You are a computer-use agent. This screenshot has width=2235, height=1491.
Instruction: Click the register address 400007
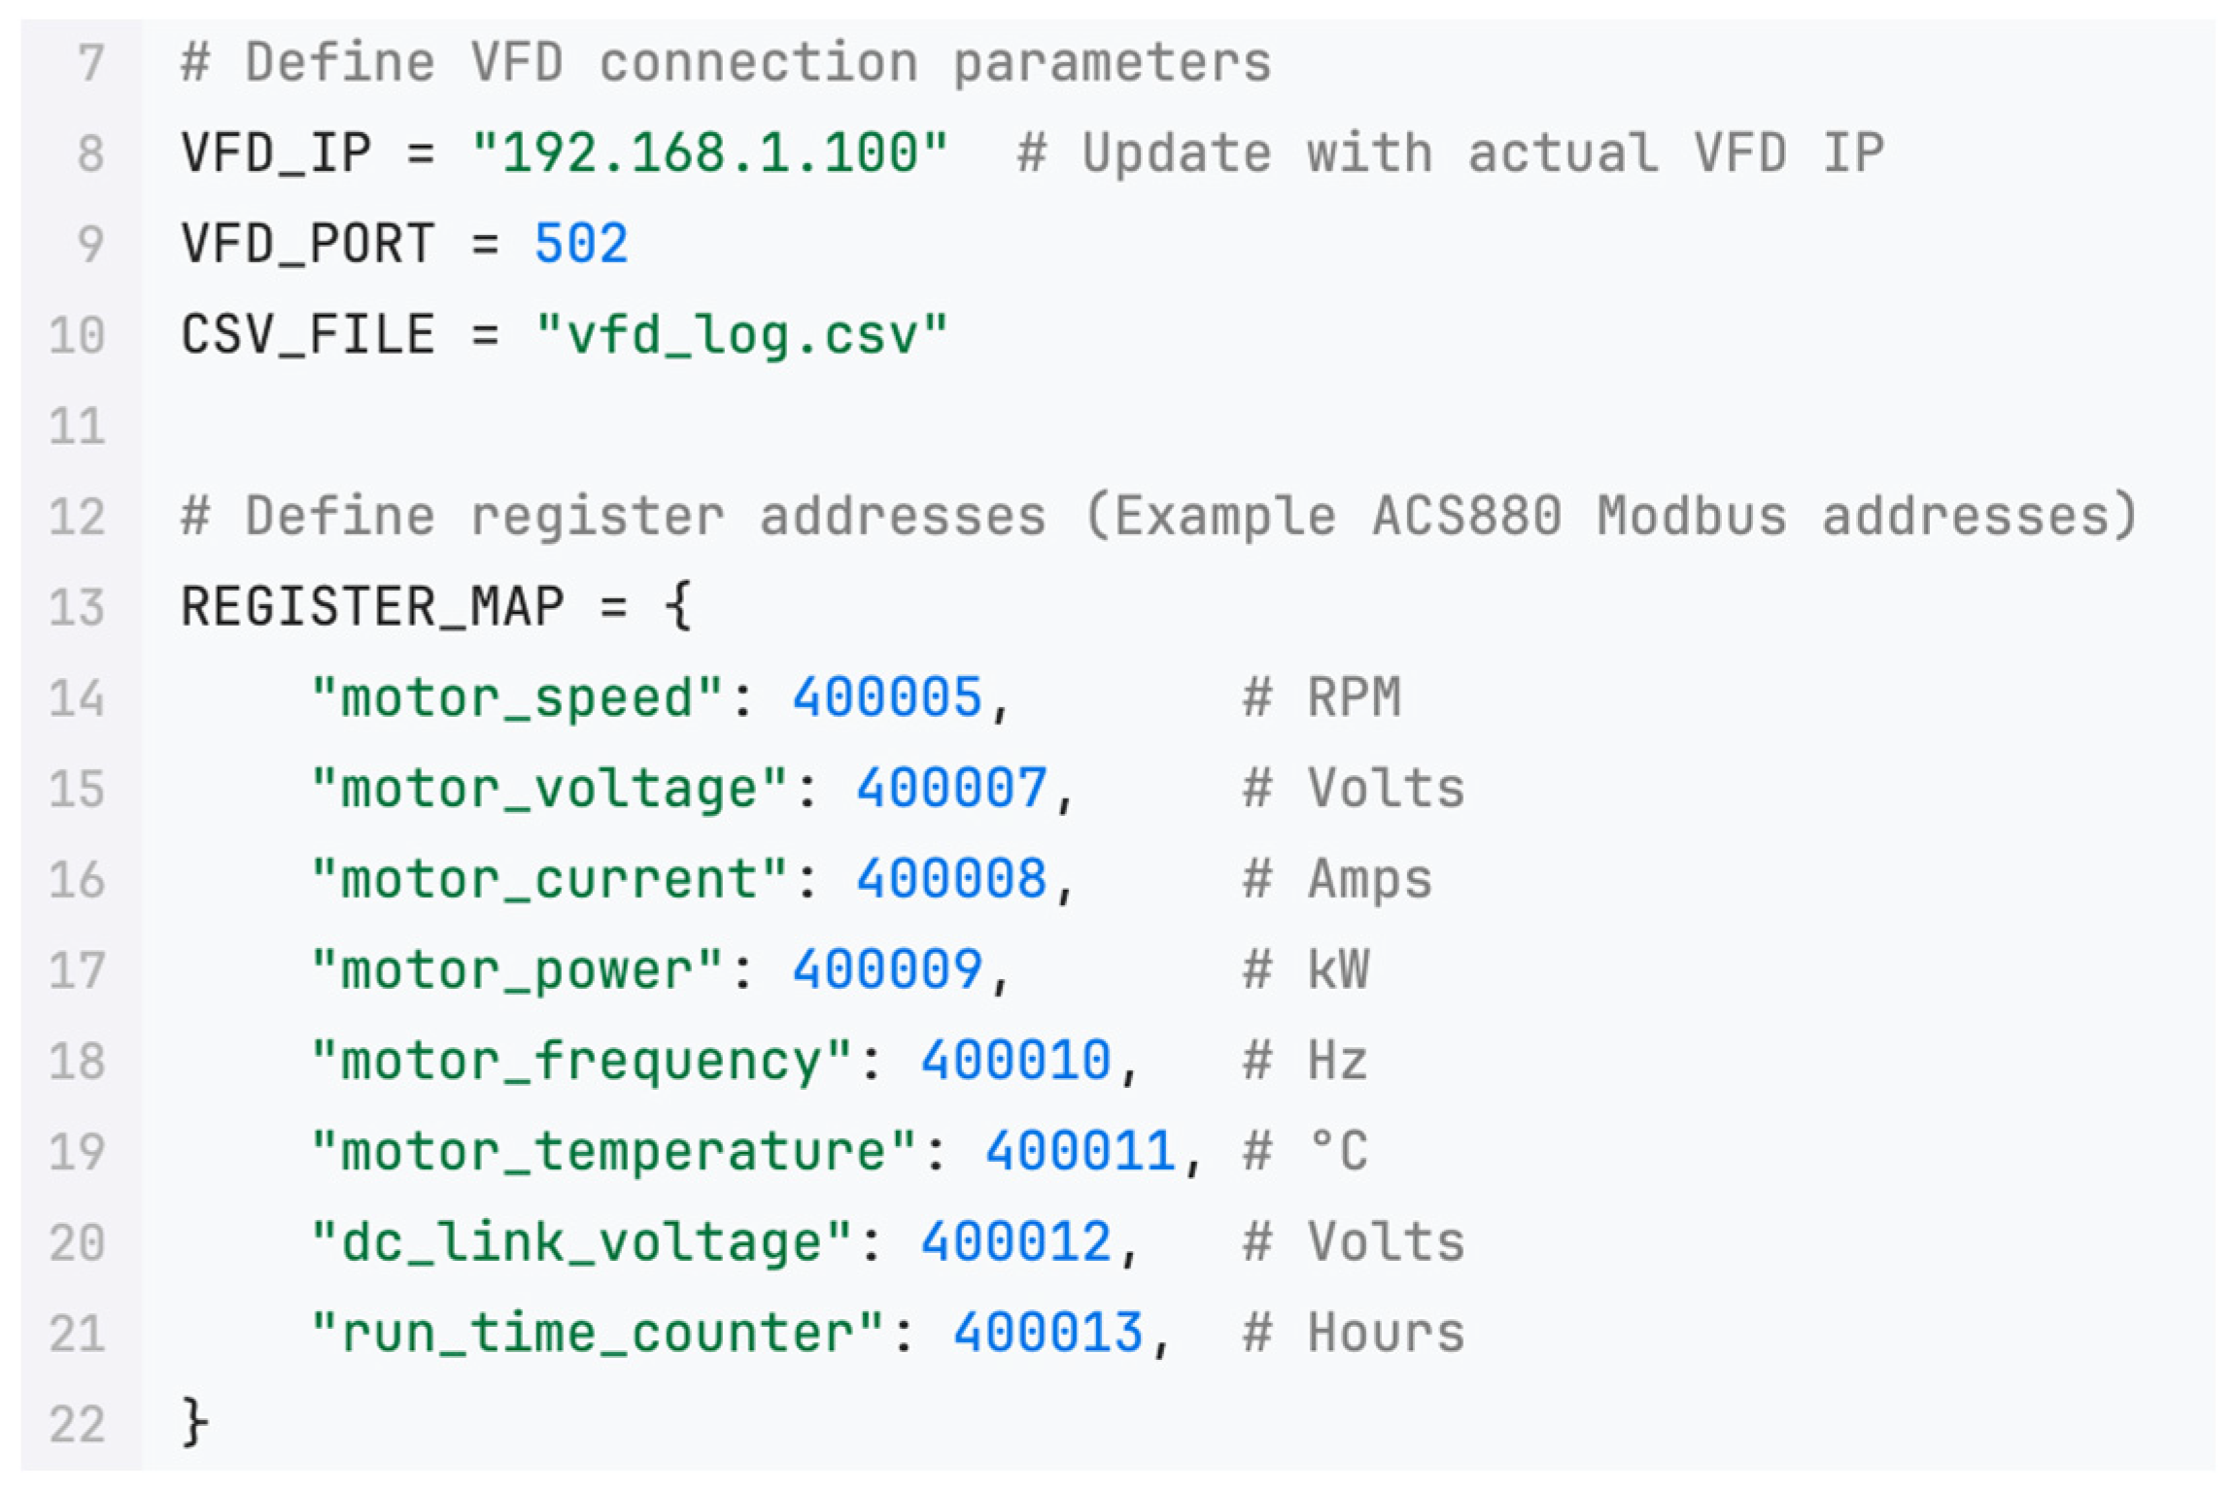(x=951, y=789)
